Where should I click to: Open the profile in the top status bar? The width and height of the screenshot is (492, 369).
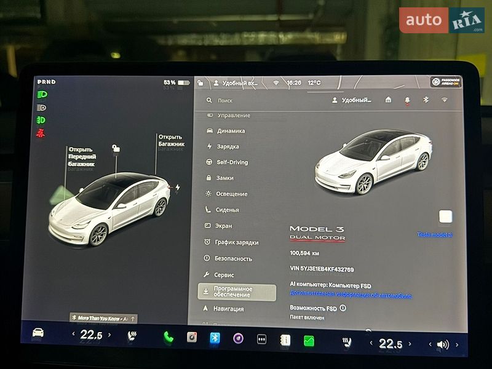point(236,83)
